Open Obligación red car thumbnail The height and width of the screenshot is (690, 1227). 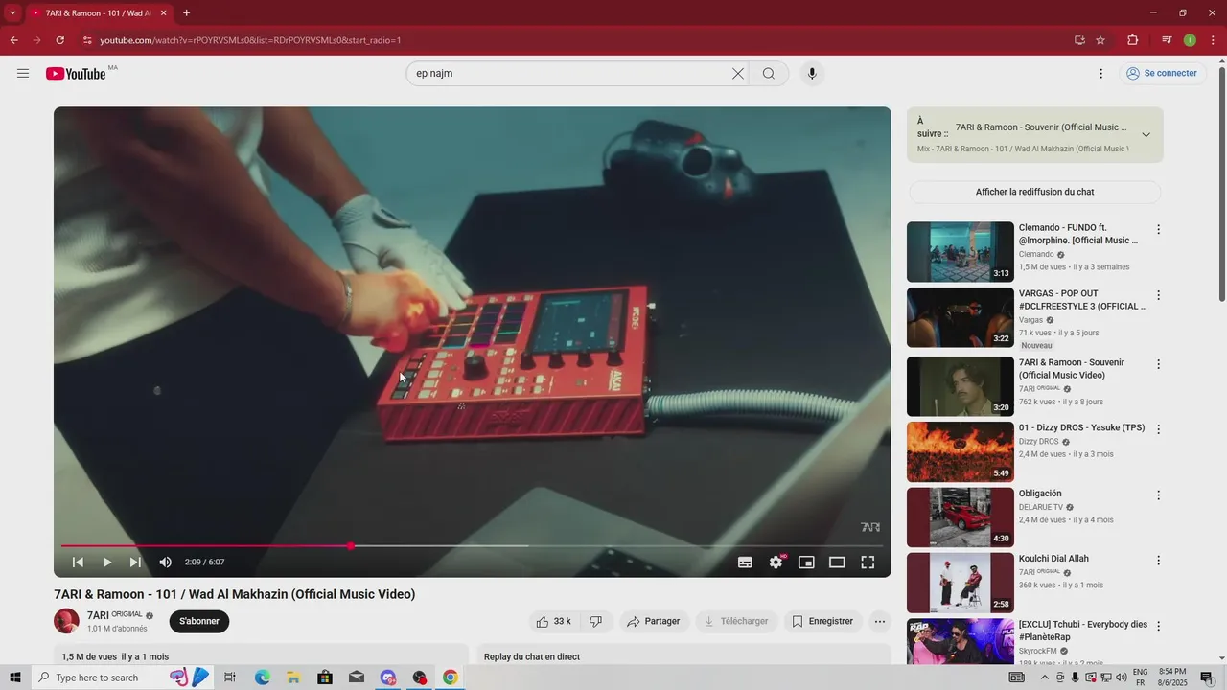point(960,517)
